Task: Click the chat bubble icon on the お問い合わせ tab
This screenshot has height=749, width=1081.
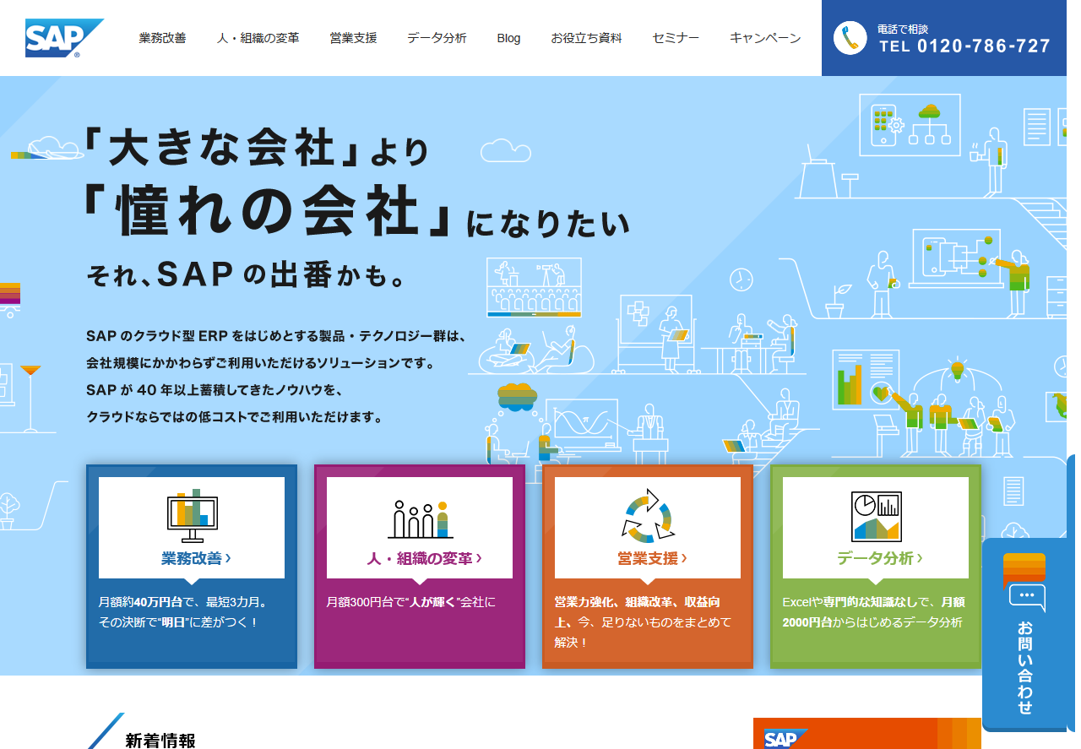Action: [1026, 596]
